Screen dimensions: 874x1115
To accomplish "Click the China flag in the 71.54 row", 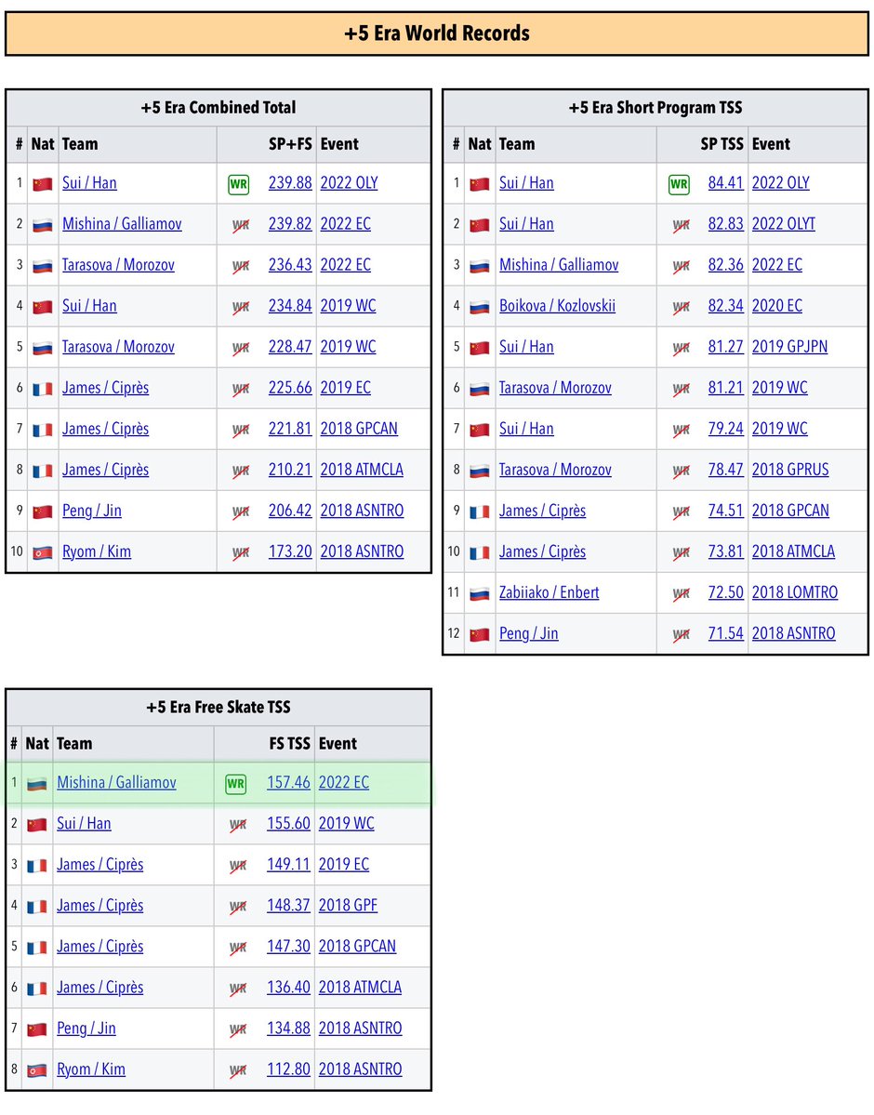I will 480,635.
